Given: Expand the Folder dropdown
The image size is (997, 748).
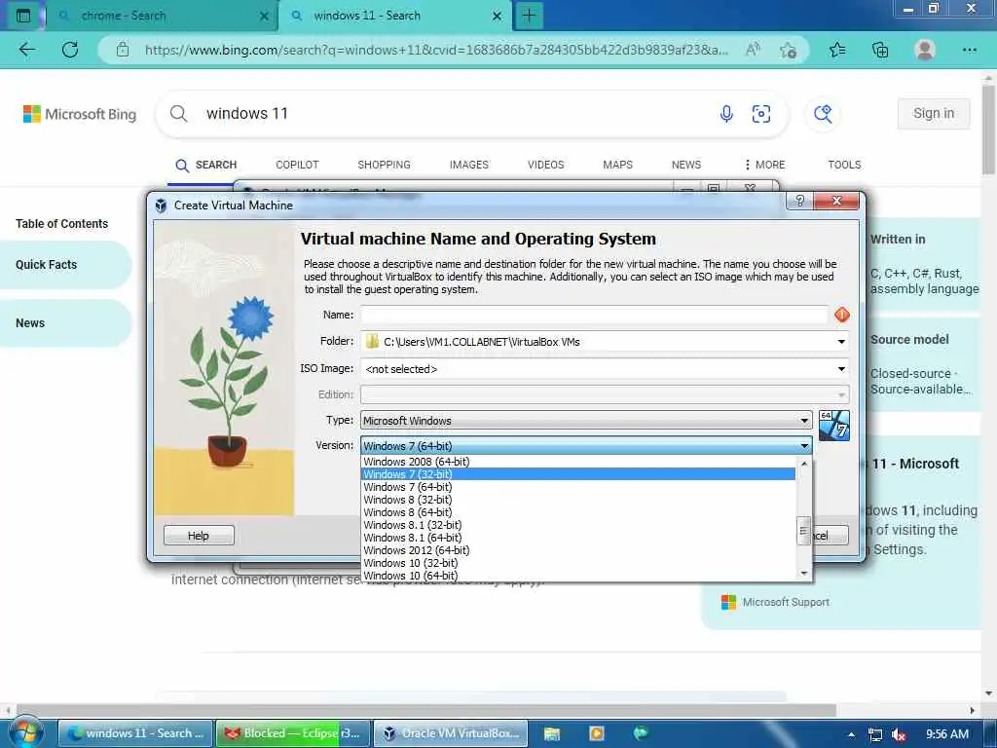Looking at the screenshot, I should point(841,342).
